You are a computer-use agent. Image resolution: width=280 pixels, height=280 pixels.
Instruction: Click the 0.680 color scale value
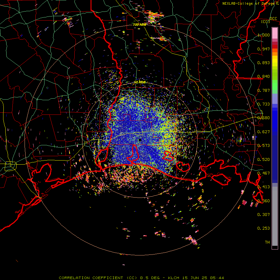[x=264, y=118]
